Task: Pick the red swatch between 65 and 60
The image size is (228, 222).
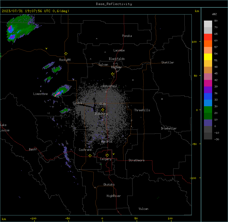Action: pos(208,37)
